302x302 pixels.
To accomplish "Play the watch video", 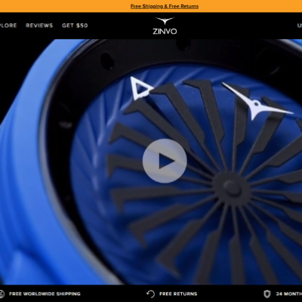I will coord(165,161).
